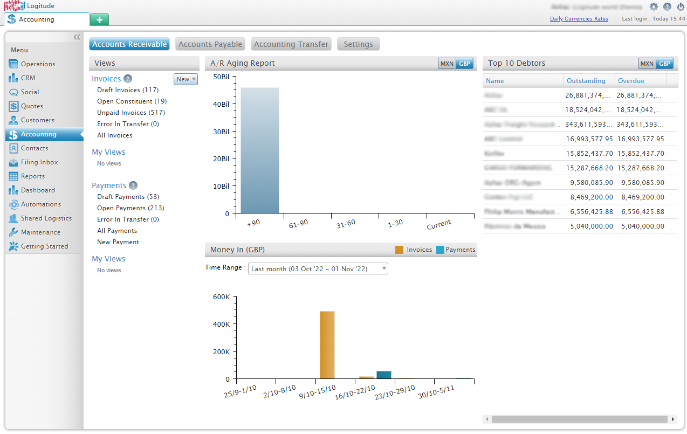Switch to Accounting Transfer tab
Image resolution: width=687 pixels, height=434 pixels.
click(x=291, y=44)
